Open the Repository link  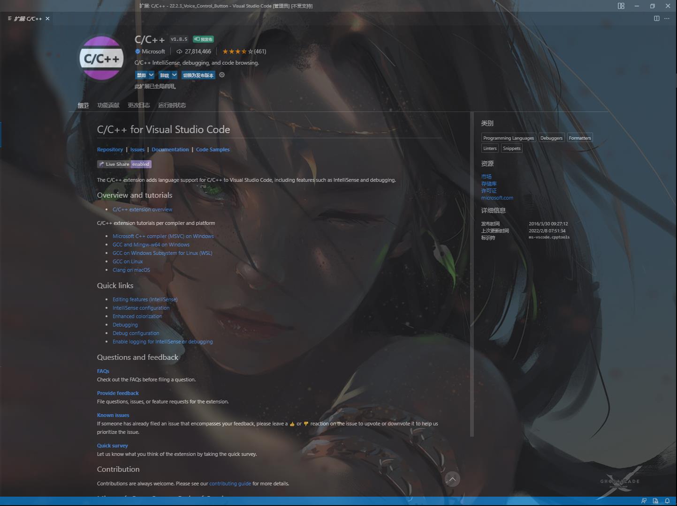click(x=110, y=149)
